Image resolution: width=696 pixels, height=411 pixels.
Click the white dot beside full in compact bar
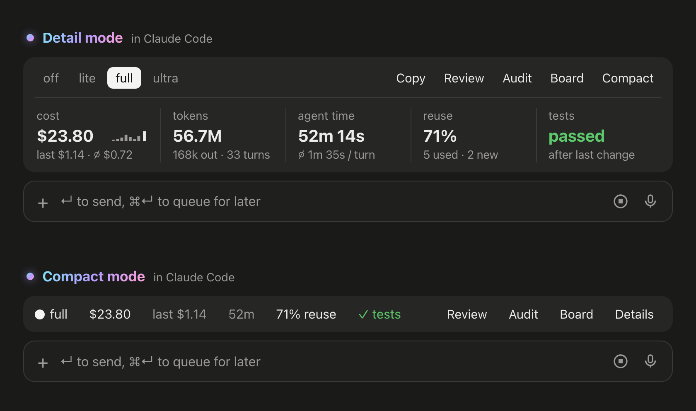pos(40,314)
